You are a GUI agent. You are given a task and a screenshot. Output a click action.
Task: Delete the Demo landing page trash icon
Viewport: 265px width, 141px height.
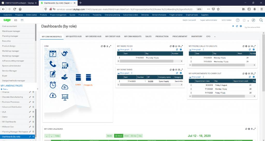click(x=33, y=117)
